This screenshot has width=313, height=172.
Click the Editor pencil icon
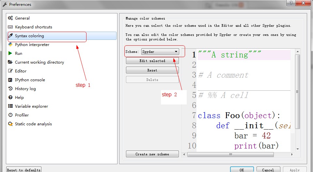click(10, 71)
